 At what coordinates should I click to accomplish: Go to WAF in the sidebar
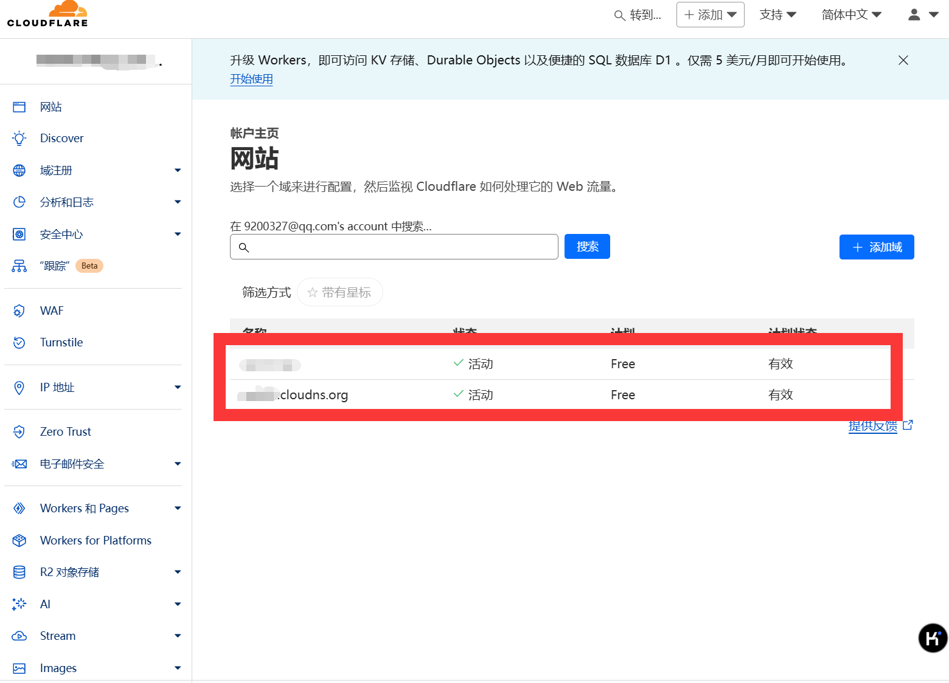tap(52, 311)
